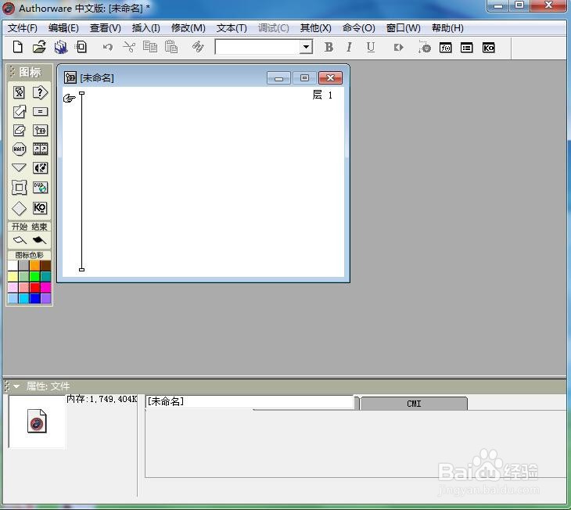Click the Undo toolbar icon
571x510 pixels.
click(x=107, y=47)
